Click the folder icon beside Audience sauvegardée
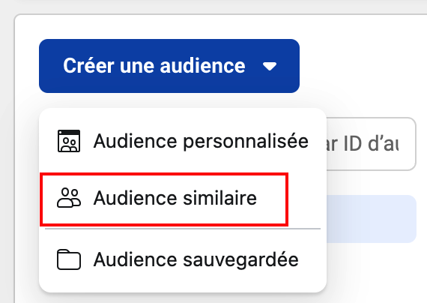 pyautogui.click(x=69, y=259)
